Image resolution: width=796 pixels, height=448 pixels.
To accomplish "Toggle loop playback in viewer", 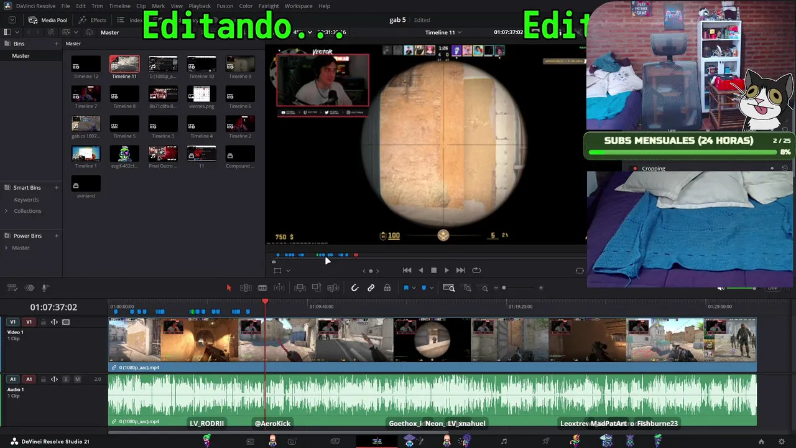I will point(476,270).
